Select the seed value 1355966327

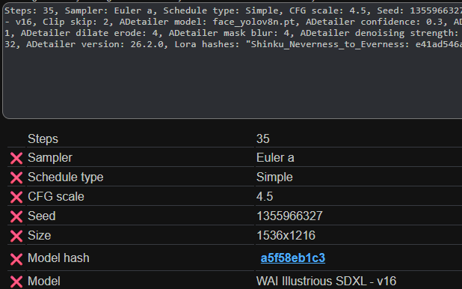pyautogui.click(x=289, y=216)
